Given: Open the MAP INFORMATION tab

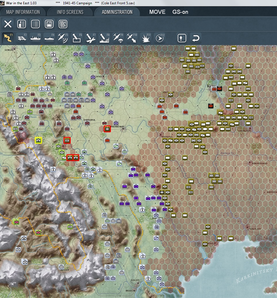Looking at the screenshot, I should [x=23, y=12].
